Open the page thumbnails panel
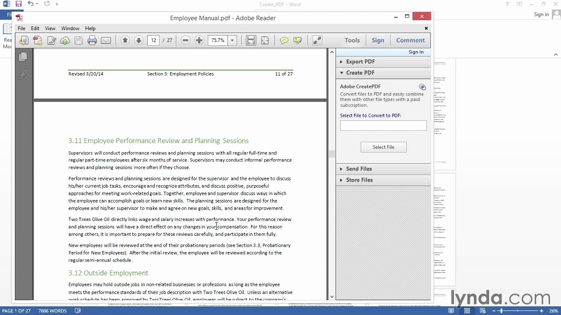561x315 pixels. (23, 56)
